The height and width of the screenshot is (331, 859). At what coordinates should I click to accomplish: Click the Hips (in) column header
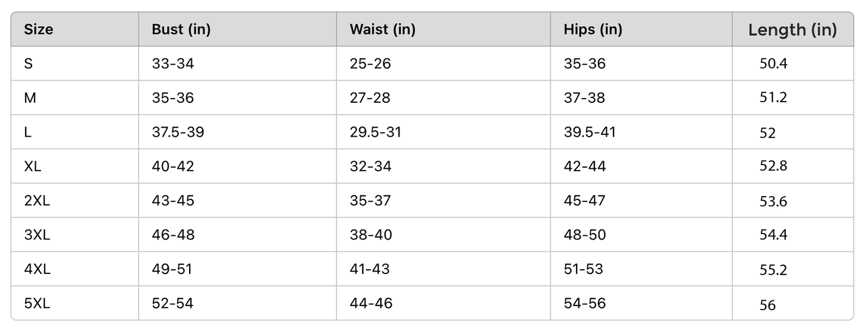point(593,29)
